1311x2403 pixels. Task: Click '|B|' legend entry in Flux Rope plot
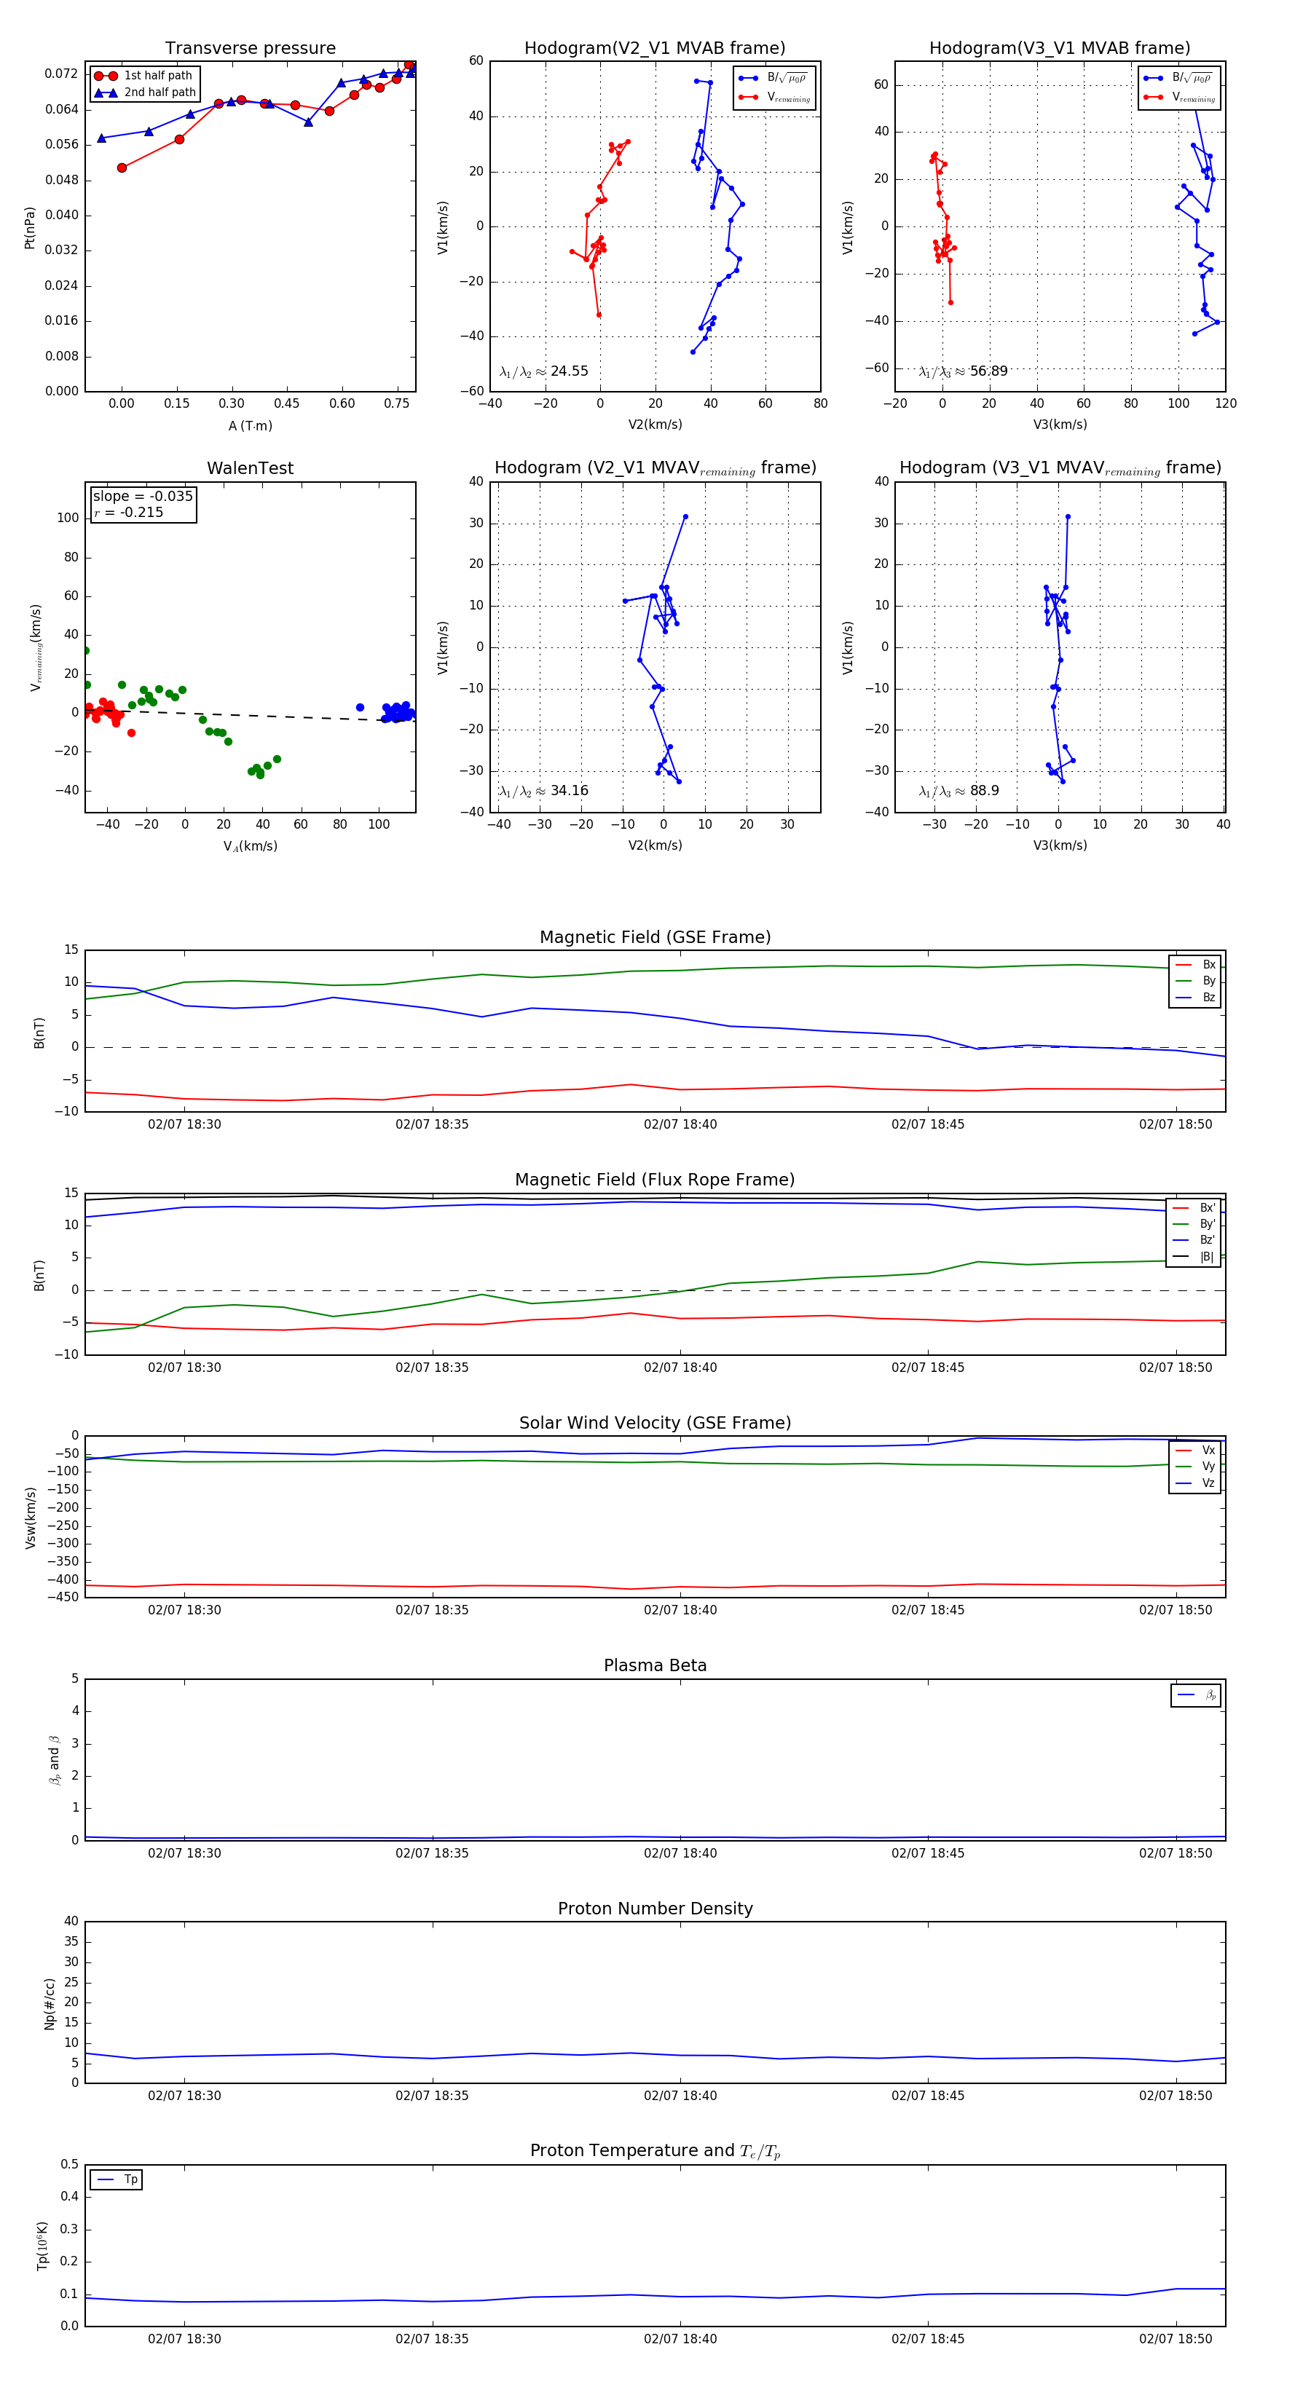[x=1194, y=1258]
